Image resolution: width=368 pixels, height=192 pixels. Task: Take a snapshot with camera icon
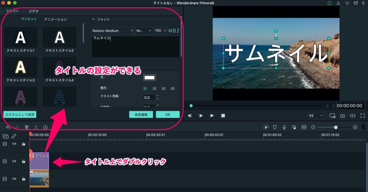[343, 116]
